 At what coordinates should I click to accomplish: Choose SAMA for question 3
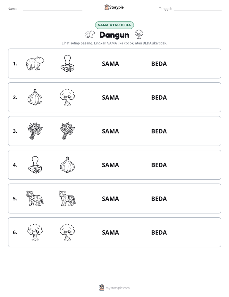110,131
